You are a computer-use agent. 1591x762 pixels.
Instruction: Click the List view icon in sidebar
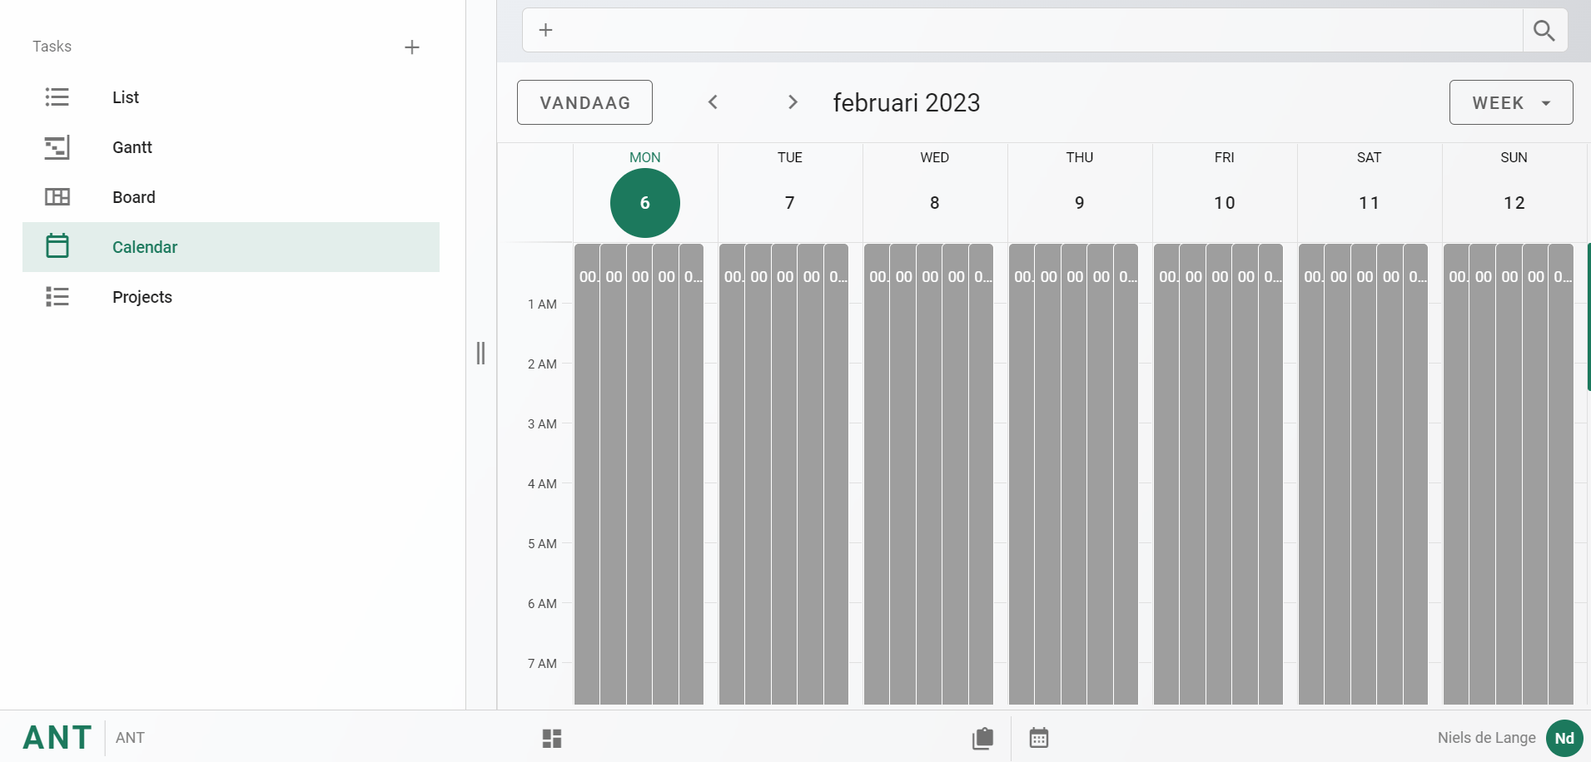pyautogui.click(x=57, y=97)
